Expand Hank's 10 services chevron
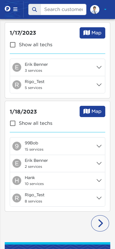115x249 pixels. pos(99,181)
